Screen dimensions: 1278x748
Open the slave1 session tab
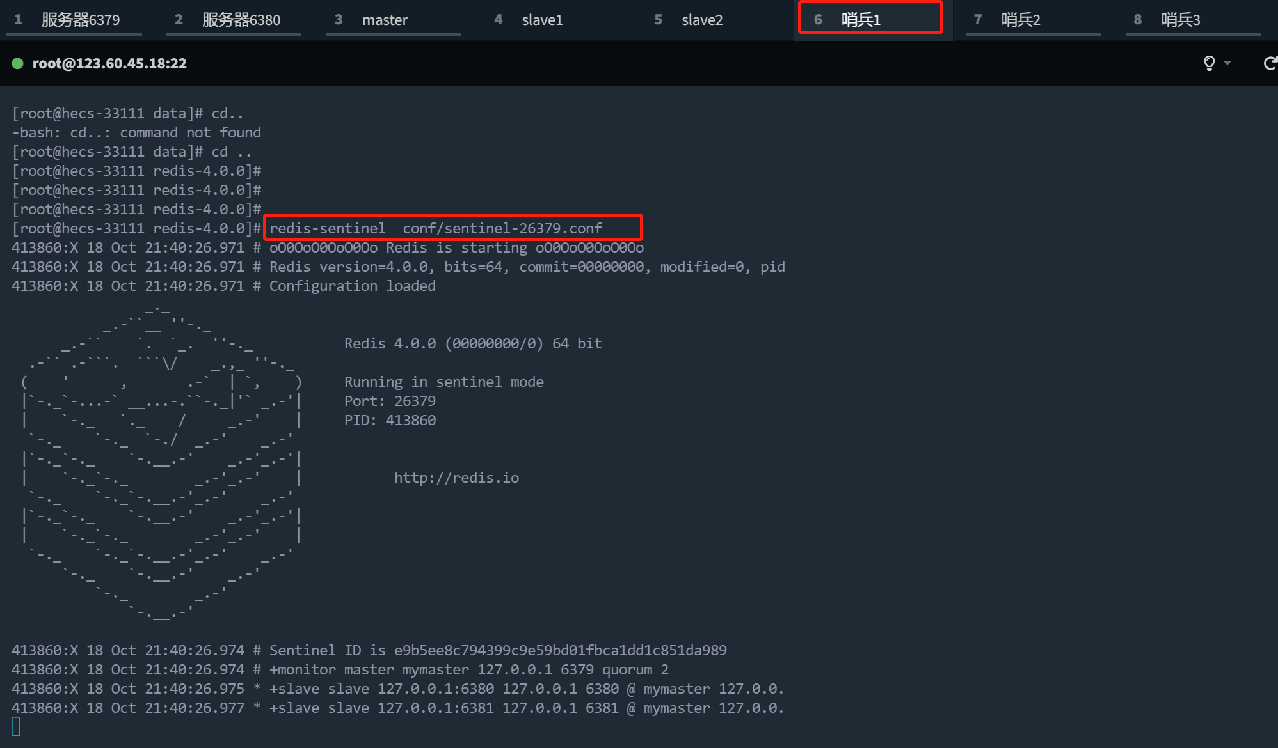(x=541, y=20)
